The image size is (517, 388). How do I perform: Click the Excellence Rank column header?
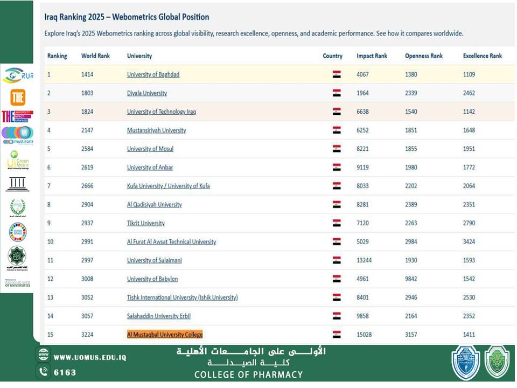pos(483,56)
